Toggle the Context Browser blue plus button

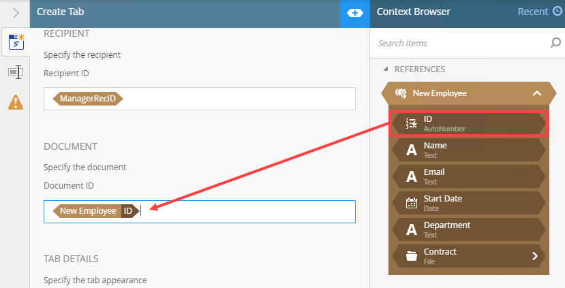point(355,12)
